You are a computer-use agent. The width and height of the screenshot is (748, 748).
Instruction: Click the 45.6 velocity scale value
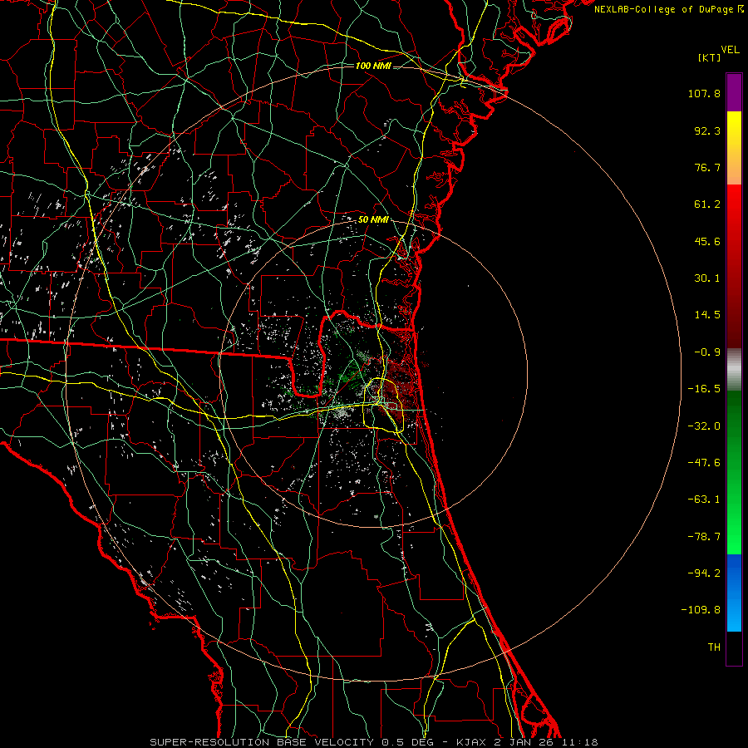(707, 241)
